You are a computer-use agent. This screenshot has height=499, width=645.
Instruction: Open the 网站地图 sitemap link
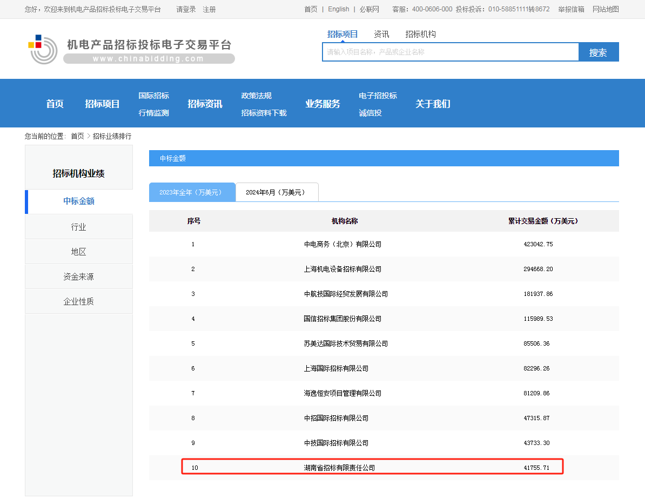[x=606, y=9]
